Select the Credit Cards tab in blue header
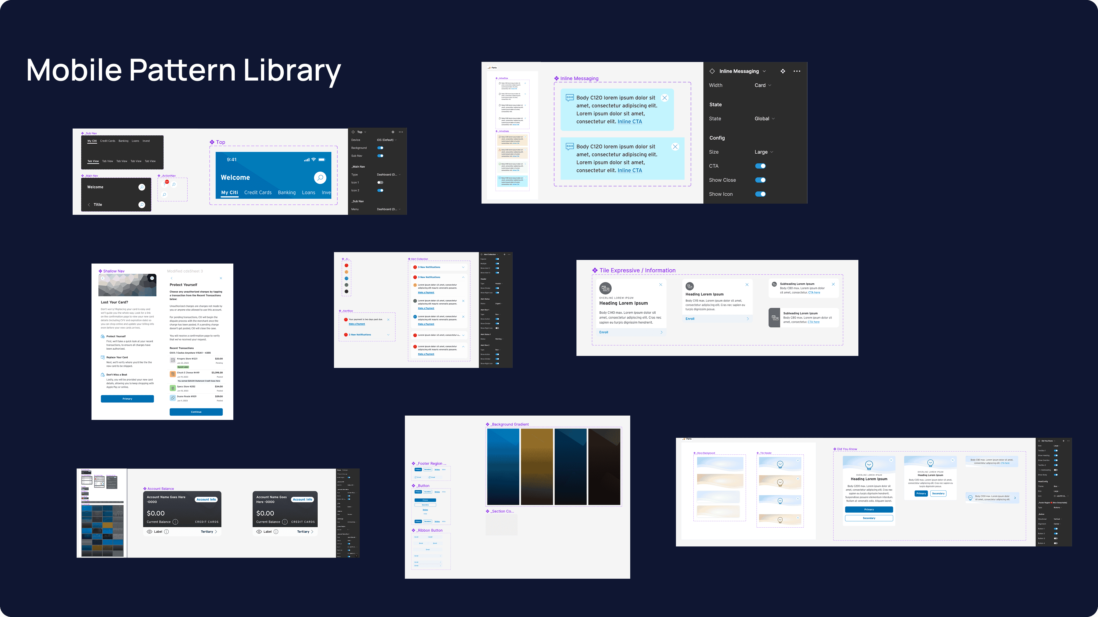1098x617 pixels. pyautogui.click(x=258, y=193)
